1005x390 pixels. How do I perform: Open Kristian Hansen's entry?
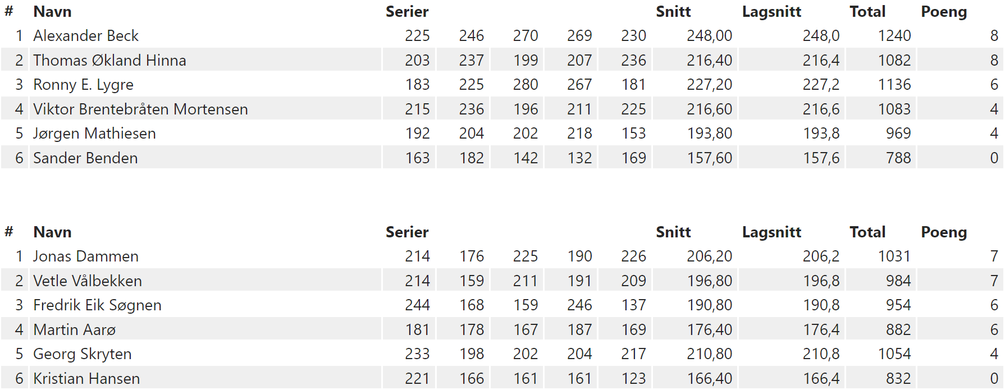point(86,379)
